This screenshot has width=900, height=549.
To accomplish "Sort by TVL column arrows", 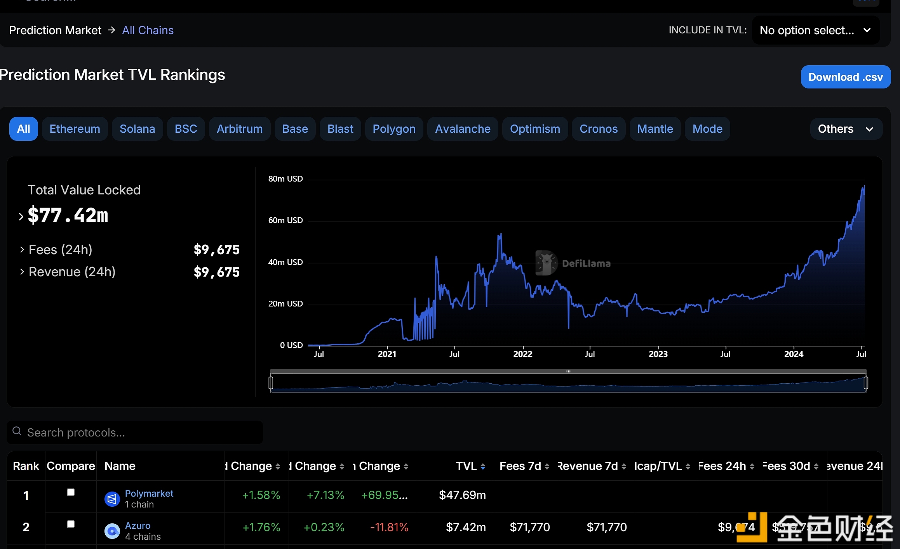I will pyautogui.click(x=483, y=466).
